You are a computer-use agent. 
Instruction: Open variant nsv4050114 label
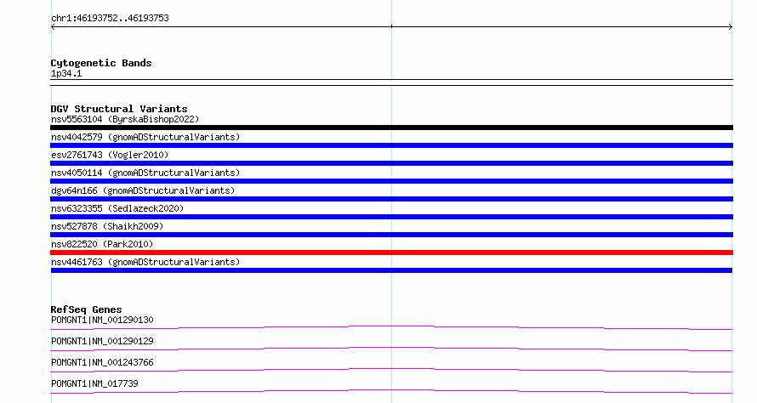point(145,173)
